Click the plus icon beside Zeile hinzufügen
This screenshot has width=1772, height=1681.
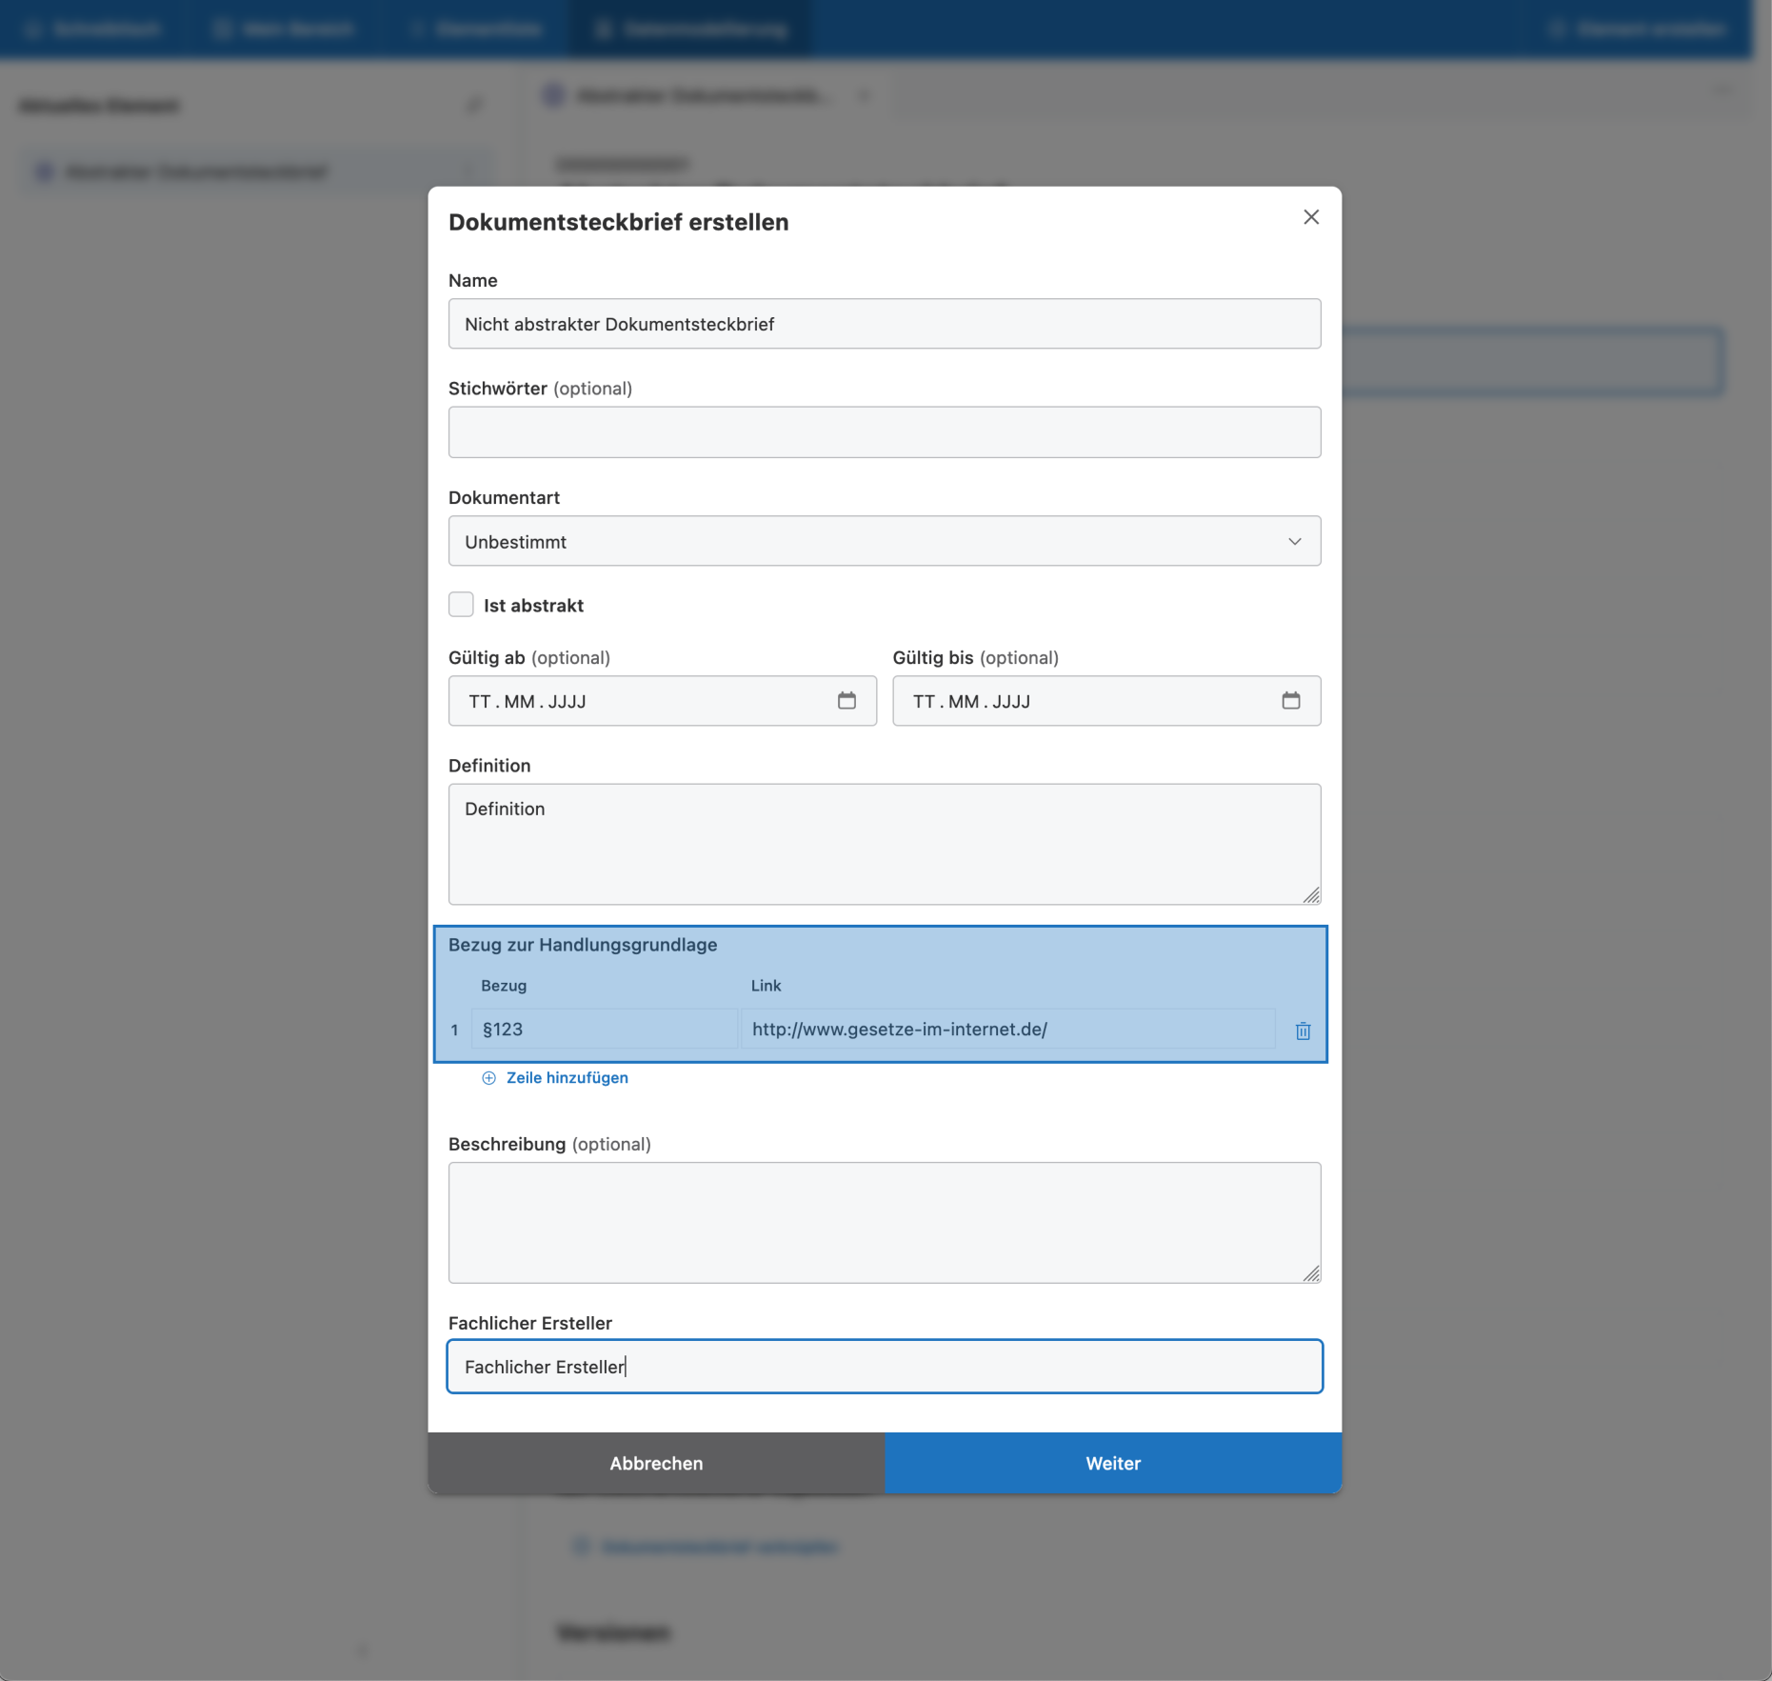[x=488, y=1078]
